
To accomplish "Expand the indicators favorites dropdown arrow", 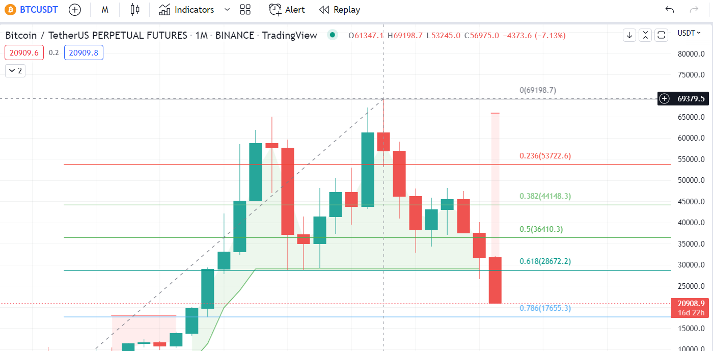I will [x=227, y=9].
